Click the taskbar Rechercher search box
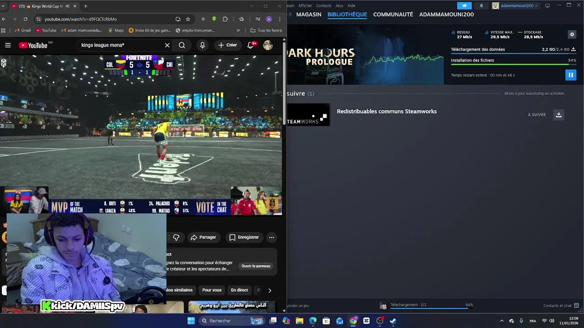This screenshot has width=584, height=328. click(233, 321)
